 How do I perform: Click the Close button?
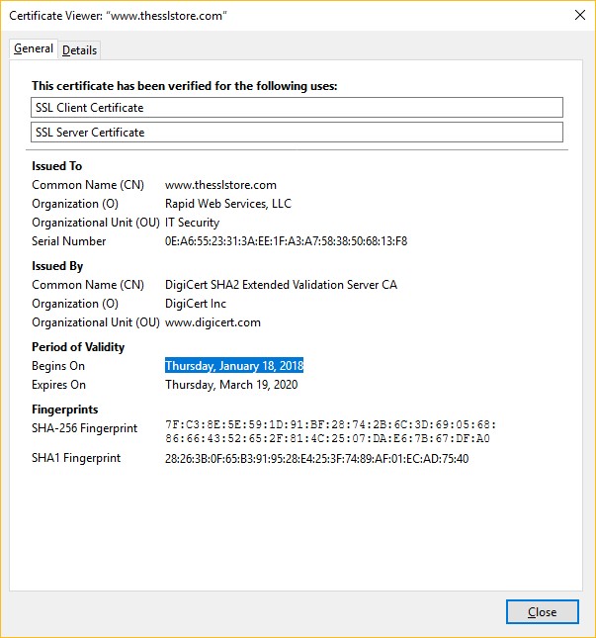pos(542,611)
